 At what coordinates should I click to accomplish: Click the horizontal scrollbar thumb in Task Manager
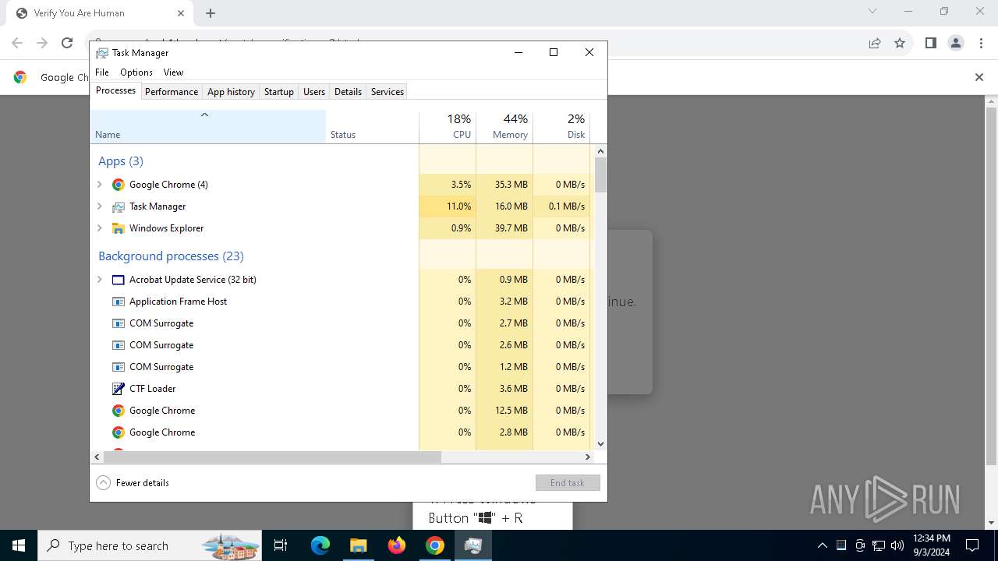271,457
